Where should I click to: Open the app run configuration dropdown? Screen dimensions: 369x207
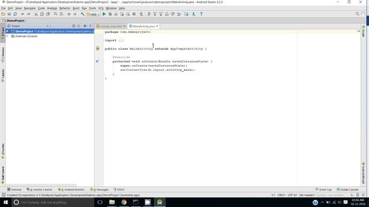point(93,14)
